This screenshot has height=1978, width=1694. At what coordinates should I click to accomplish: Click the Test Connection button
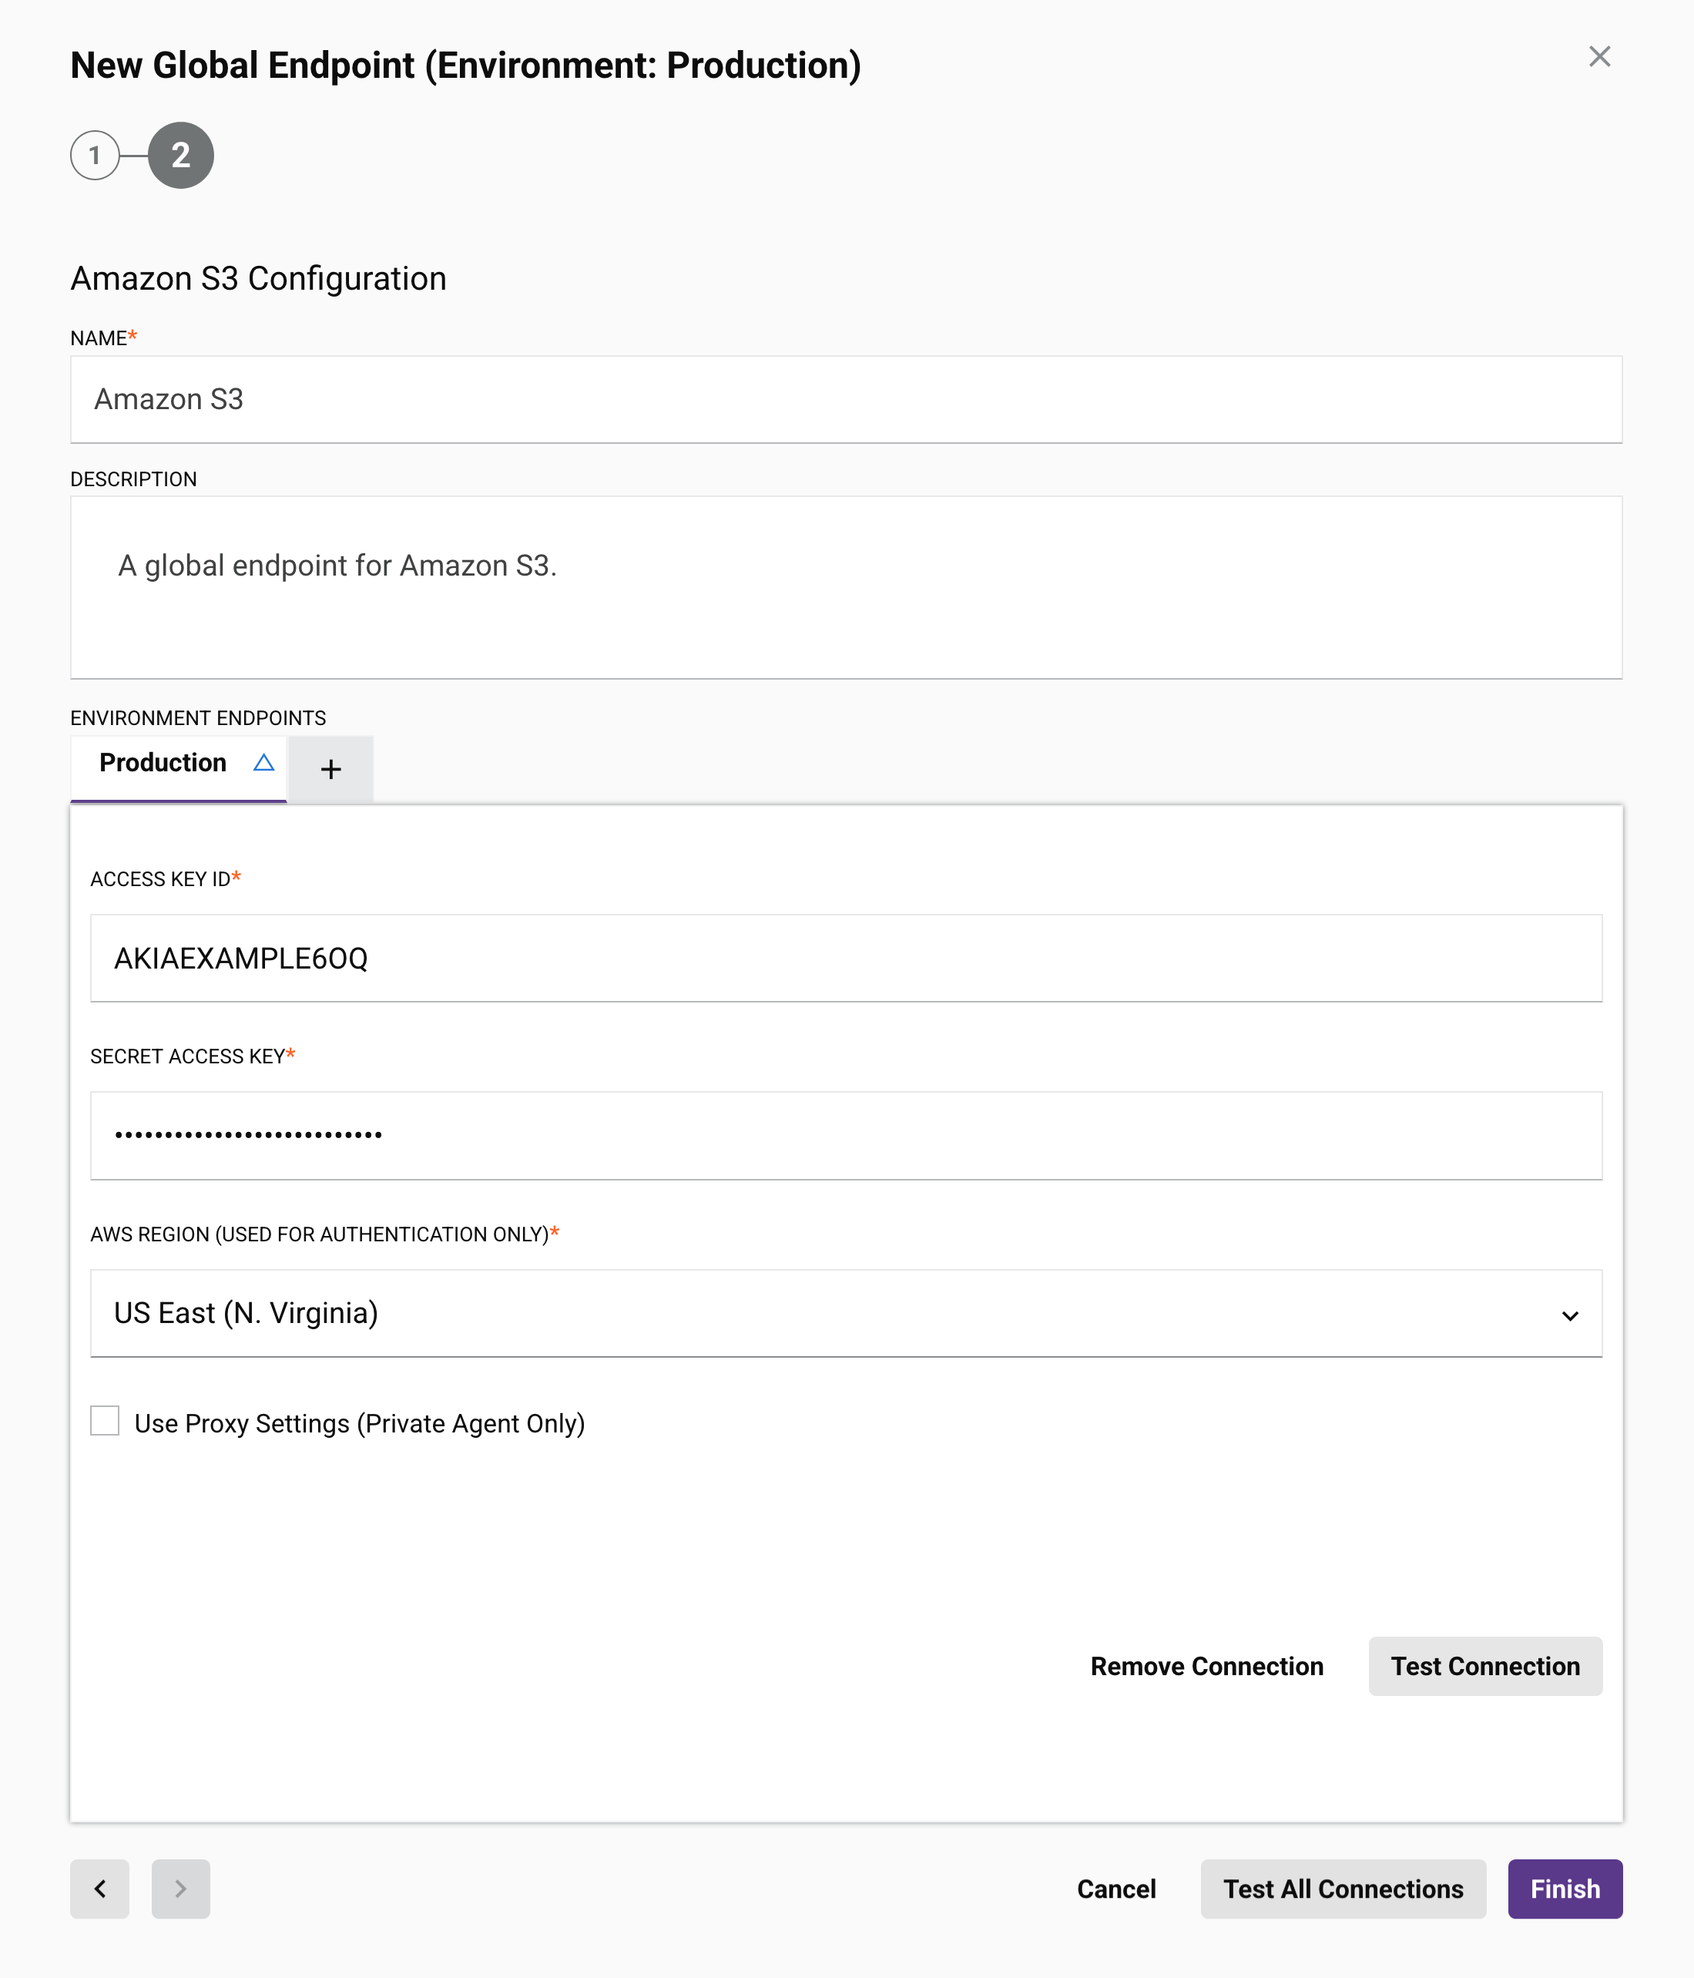click(x=1484, y=1666)
